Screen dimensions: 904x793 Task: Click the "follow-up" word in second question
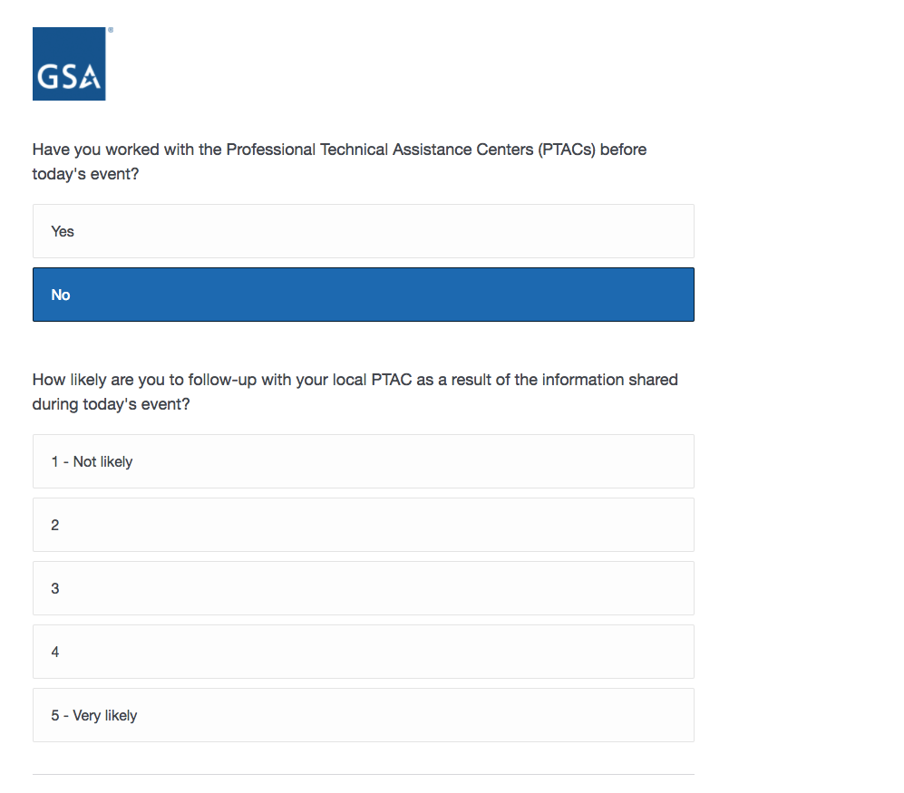tap(223, 380)
